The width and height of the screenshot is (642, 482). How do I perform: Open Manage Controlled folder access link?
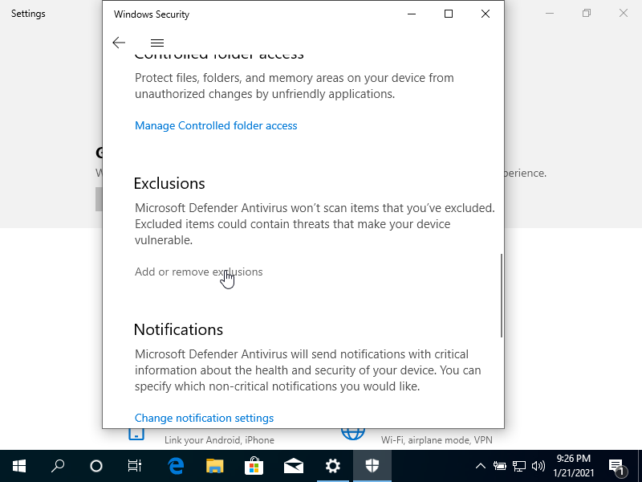216,125
